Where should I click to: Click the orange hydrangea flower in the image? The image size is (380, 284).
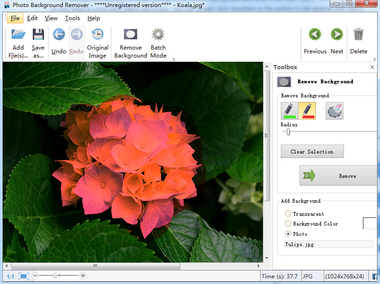coord(128,165)
